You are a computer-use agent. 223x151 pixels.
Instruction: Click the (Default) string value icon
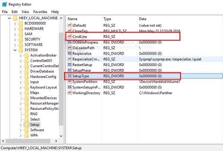point(70,25)
